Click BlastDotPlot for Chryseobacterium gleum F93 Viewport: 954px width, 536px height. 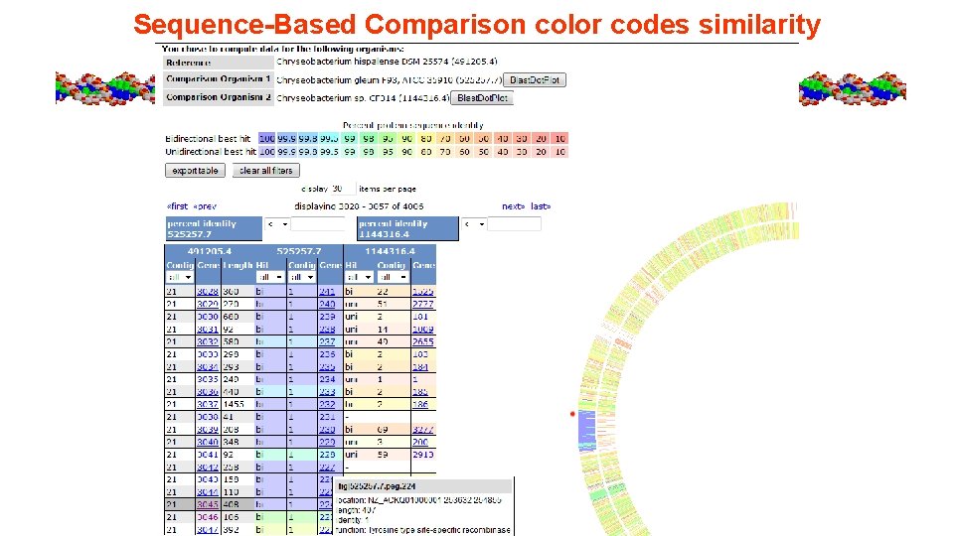click(535, 80)
